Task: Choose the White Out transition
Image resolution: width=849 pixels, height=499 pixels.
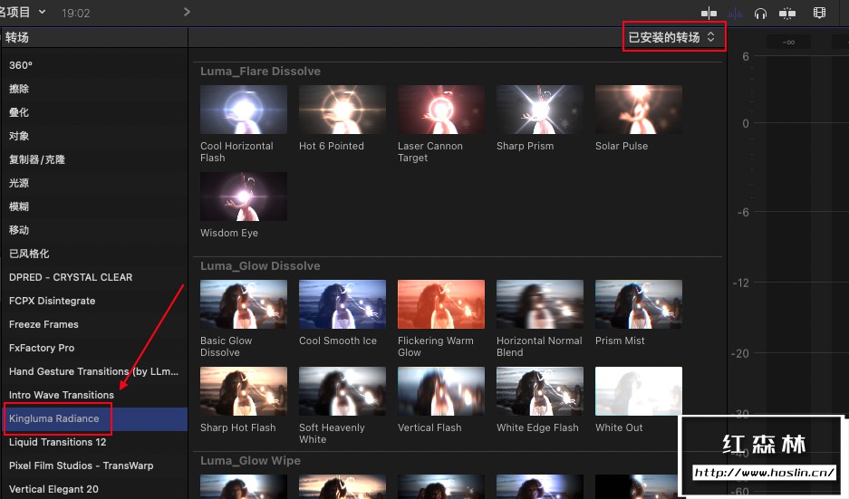Action: tap(639, 391)
